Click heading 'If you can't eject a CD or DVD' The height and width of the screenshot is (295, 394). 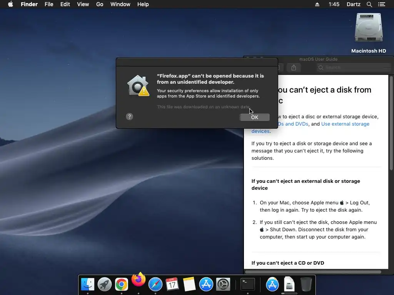click(288, 263)
